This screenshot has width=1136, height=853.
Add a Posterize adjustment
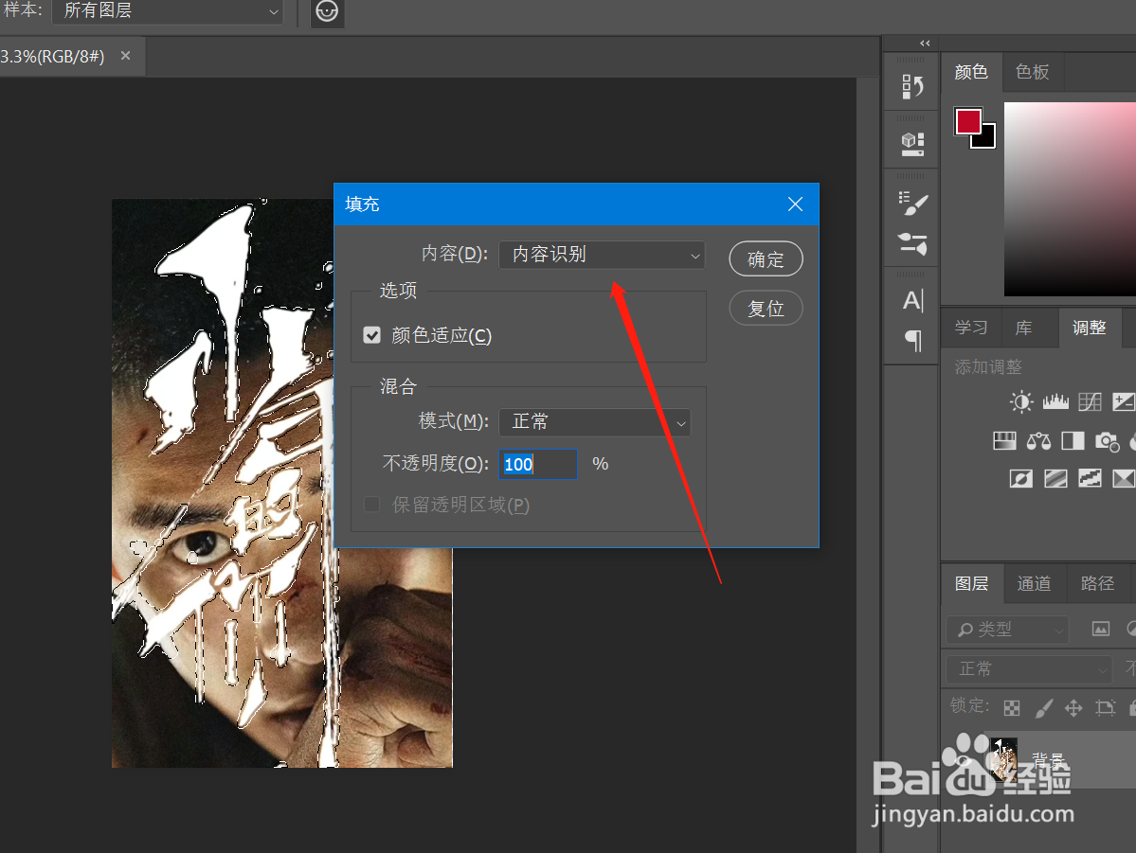(1055, 479)
